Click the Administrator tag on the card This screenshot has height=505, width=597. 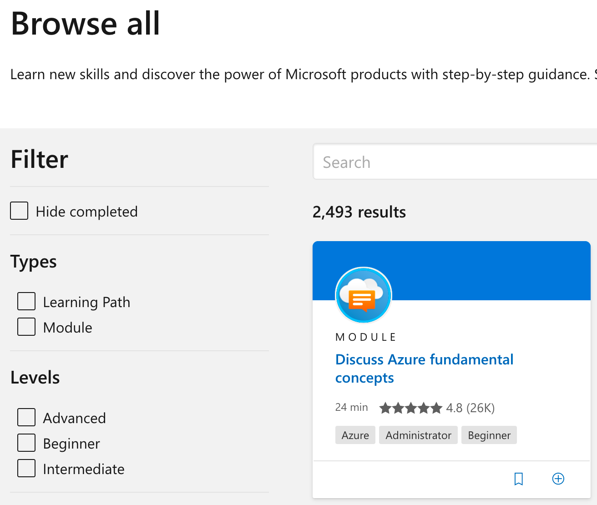[x=418, y=435]
